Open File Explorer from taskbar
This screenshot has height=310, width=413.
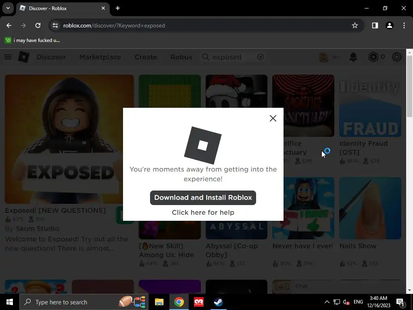159,302
